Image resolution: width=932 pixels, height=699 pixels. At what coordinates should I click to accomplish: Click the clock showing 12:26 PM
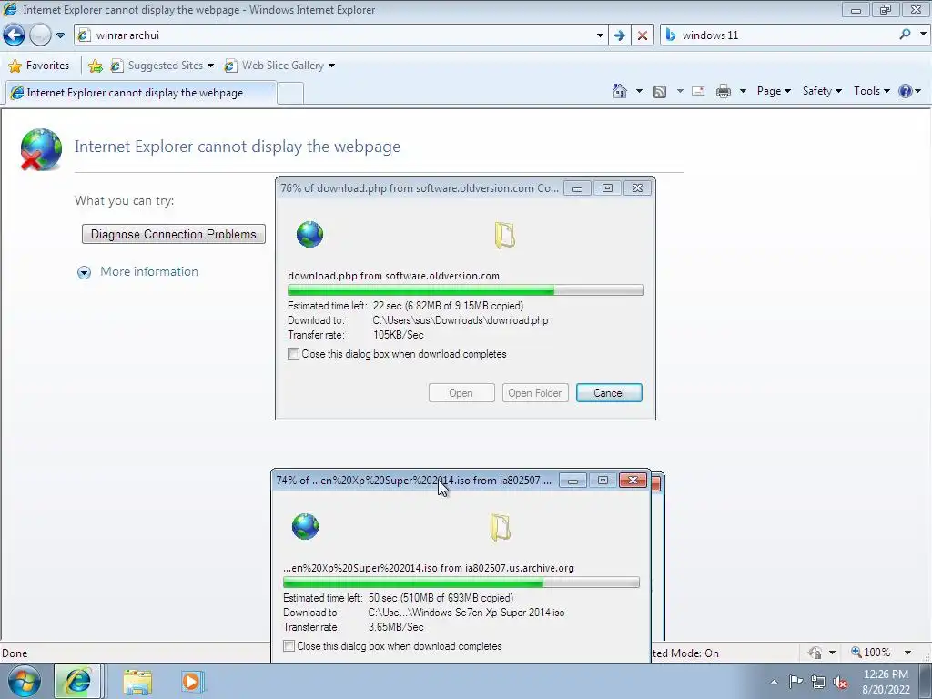[x=886, y=674]
